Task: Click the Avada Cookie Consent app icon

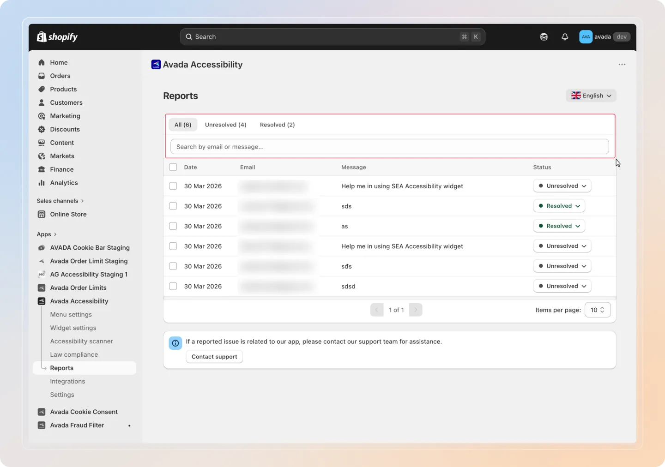Action: (42, 412)
